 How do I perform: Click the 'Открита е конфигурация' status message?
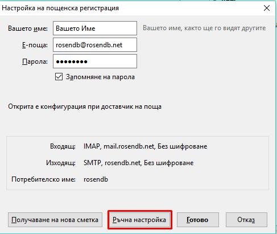[x=85, y=106]
